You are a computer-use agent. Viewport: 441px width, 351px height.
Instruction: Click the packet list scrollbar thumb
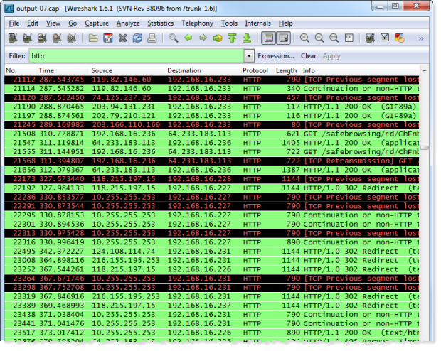[425, 148]
